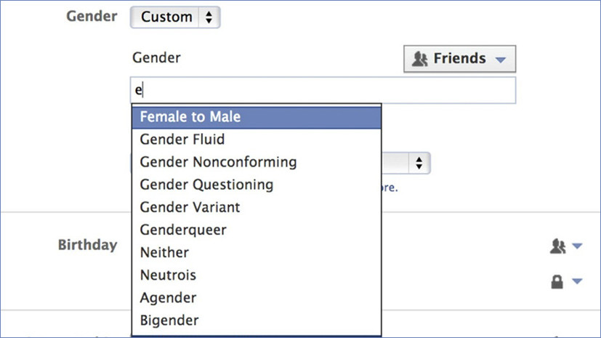Viewport: 601px width, 338px height.
Task: Click the friends icon in the Friends button
Action: click(420, 59)
